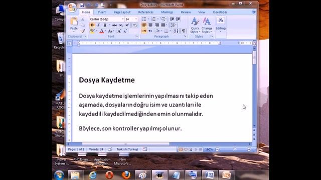Open Word Help question mark

[254, 12]
